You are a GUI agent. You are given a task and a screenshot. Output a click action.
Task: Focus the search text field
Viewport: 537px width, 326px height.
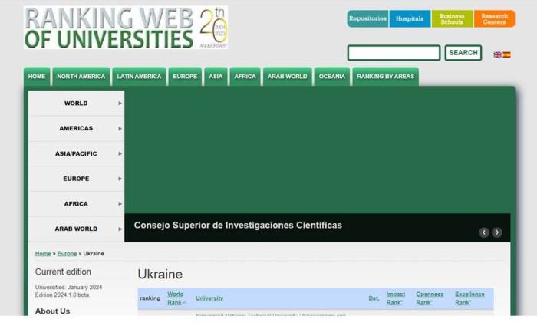click(x=394, y=53)
